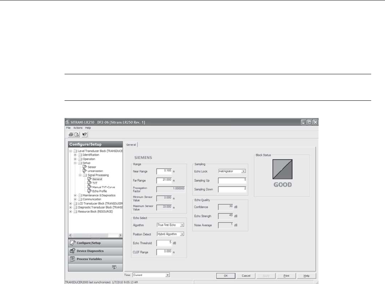Select General under Signal Processing
Viewport: 385px width, 284px height.
(x=97, y=179)
